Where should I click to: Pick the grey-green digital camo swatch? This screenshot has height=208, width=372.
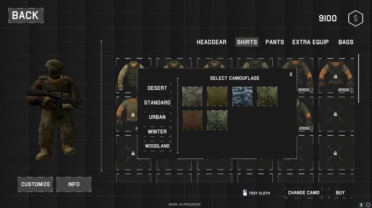coord(192,96)
